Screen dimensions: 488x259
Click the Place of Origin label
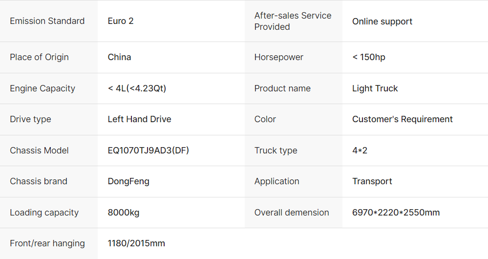point(39,57)
